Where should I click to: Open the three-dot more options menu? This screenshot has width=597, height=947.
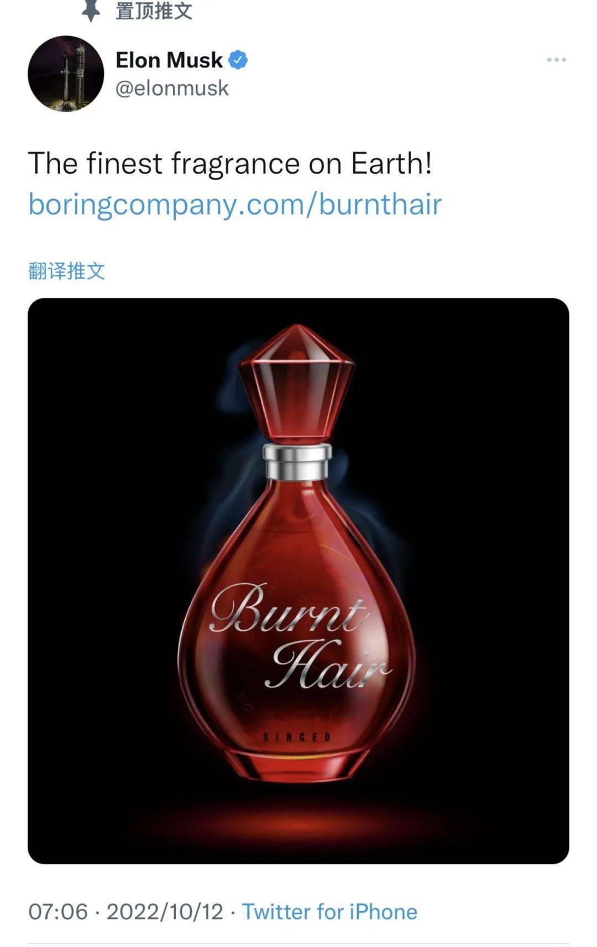point(556,60)
